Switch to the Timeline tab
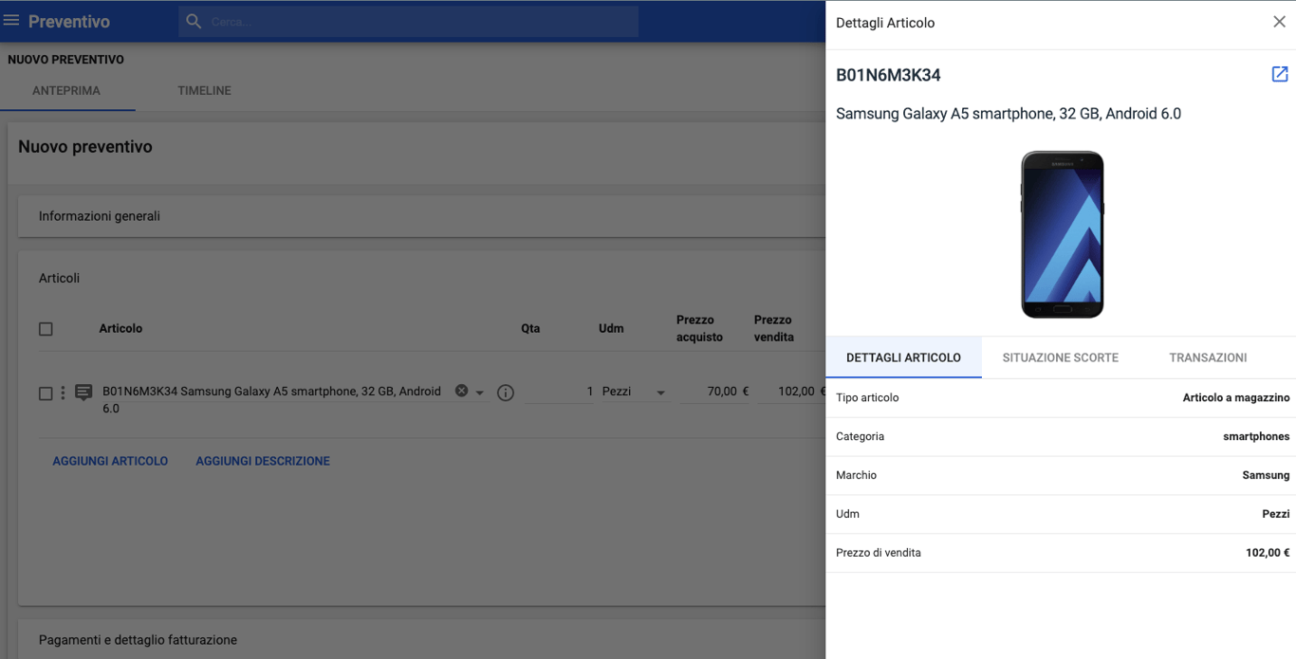Image resolution: width=1296 pixels, height=659 pixels. coord(204,91)
